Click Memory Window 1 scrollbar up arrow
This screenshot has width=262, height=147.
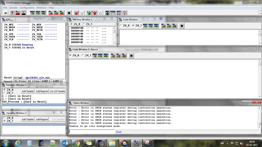114,28
